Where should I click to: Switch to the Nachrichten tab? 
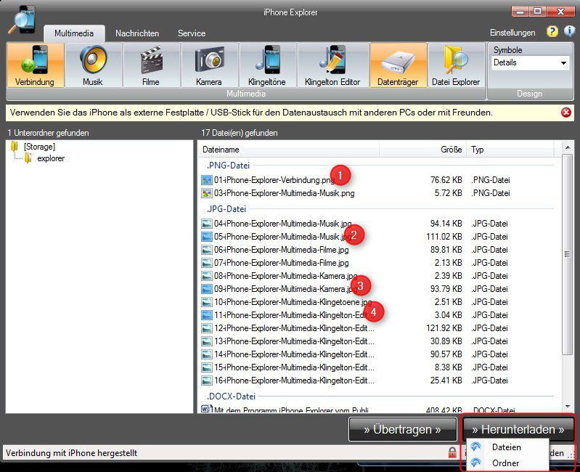click(x=137, y=33)
